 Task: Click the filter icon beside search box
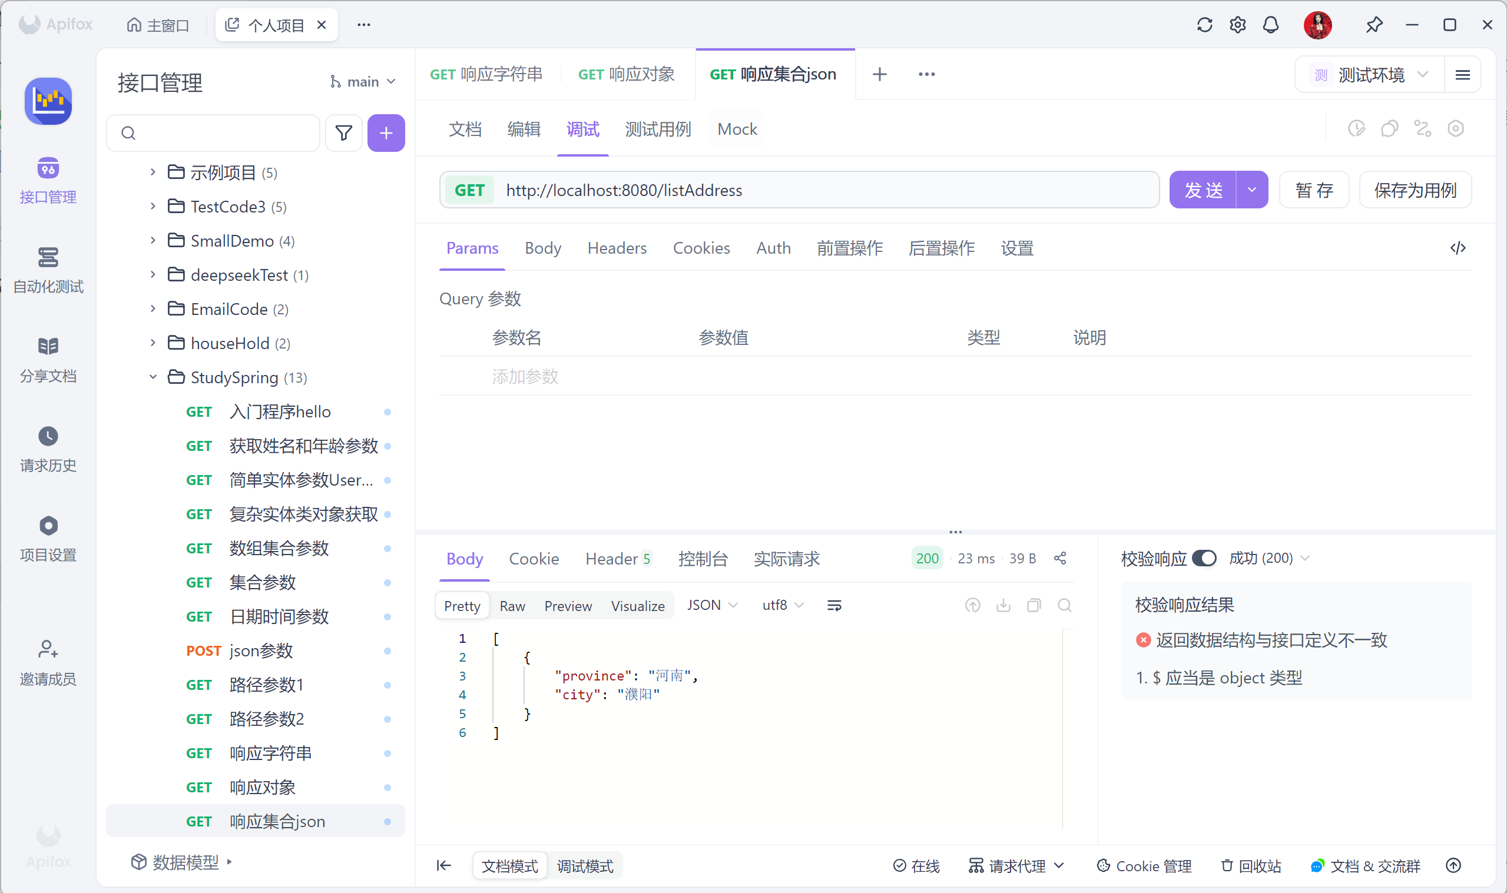pyautogui.click(x=344, y=132)
